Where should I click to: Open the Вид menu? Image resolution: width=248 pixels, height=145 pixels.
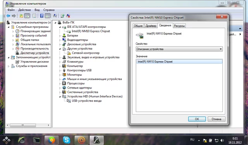click(37, 10)
